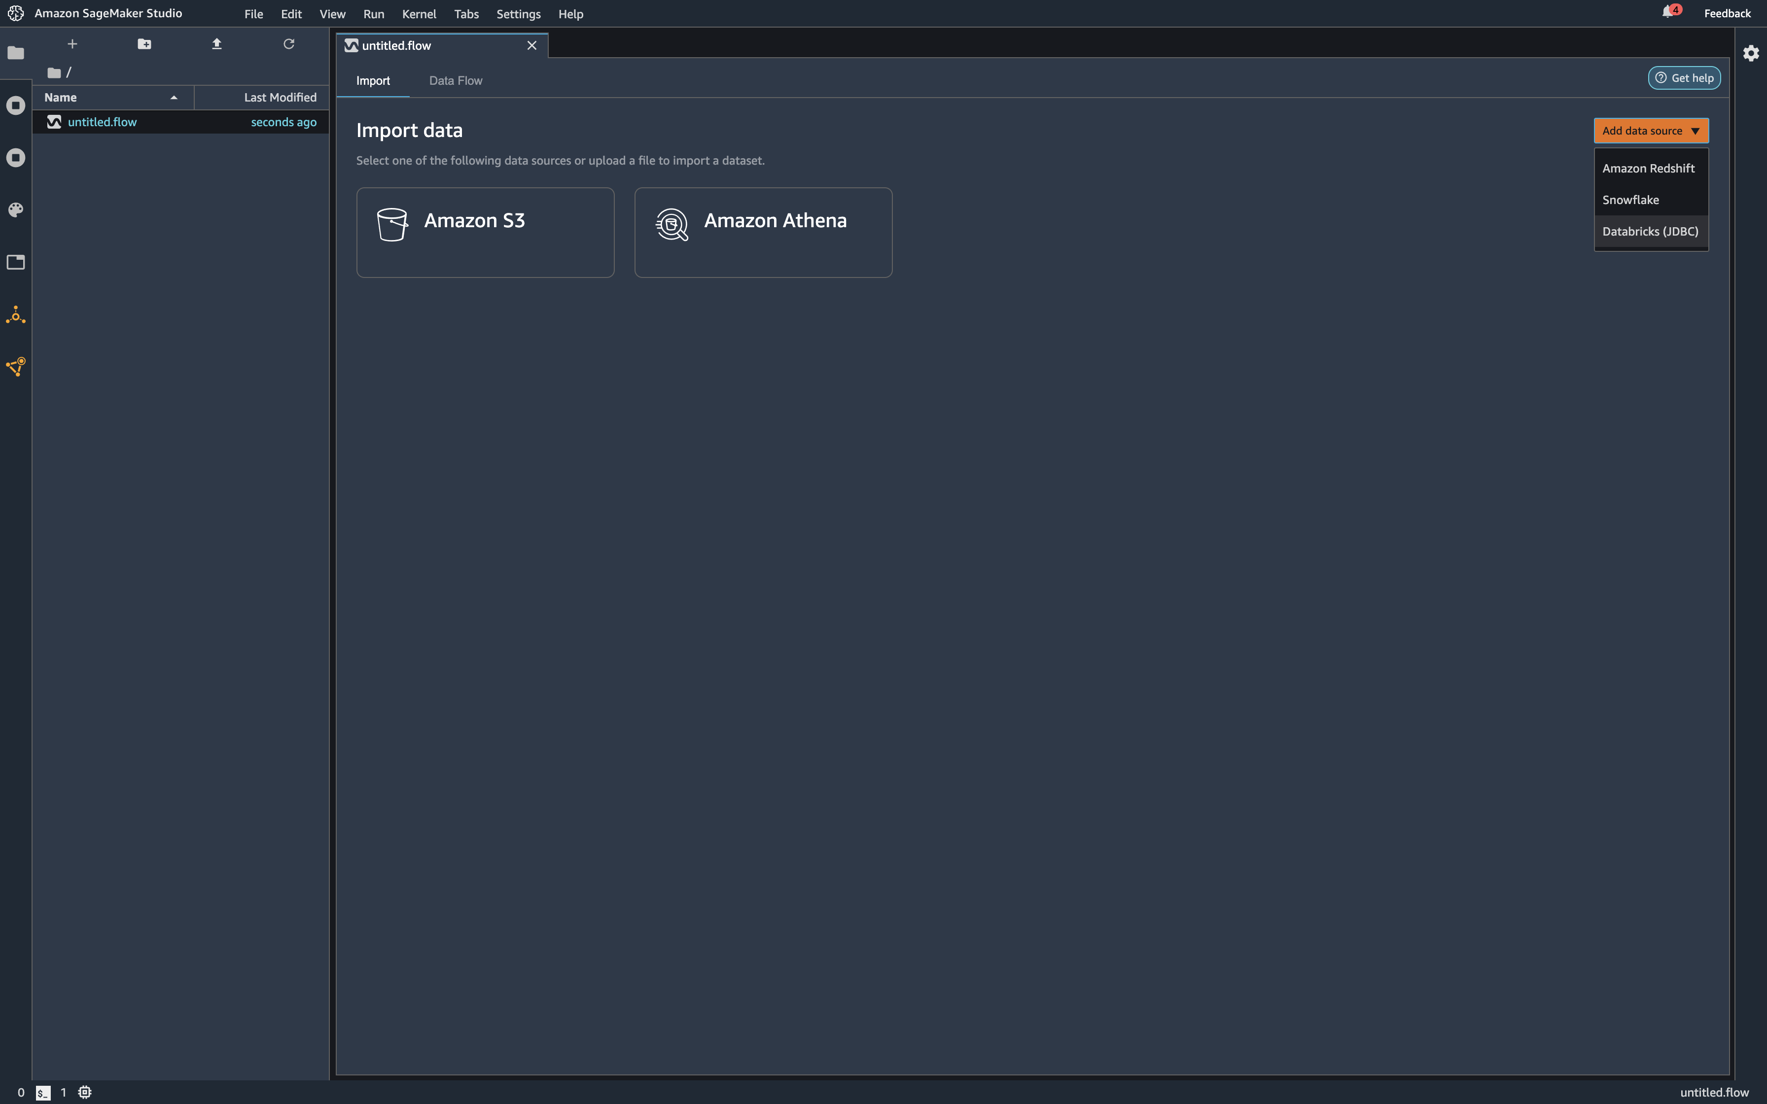Open the file browser sidebar icon

pos(15,53)
